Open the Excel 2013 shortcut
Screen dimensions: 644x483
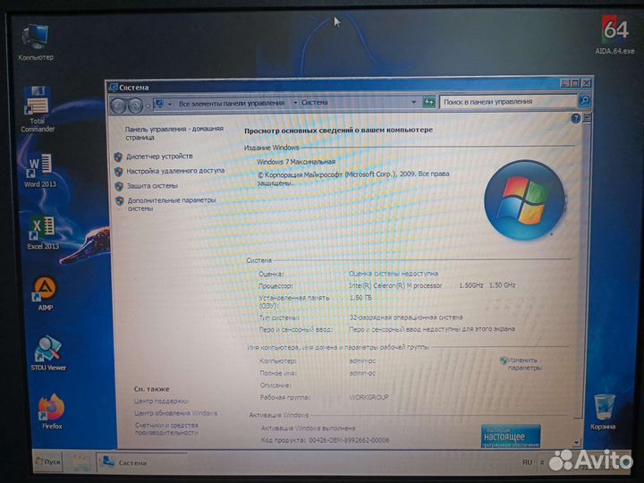(x=43, y=233)
